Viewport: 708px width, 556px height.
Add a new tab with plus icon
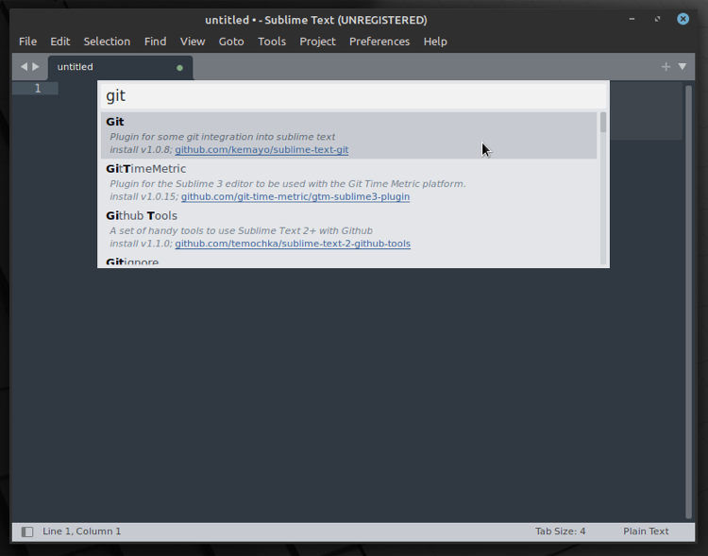666,67
